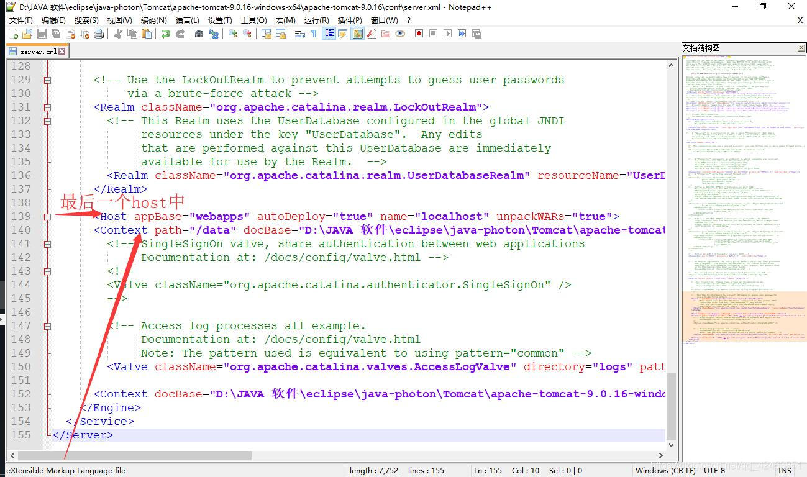
Task: Stop macro recording square icon
Action: click(x=433, y=34)
